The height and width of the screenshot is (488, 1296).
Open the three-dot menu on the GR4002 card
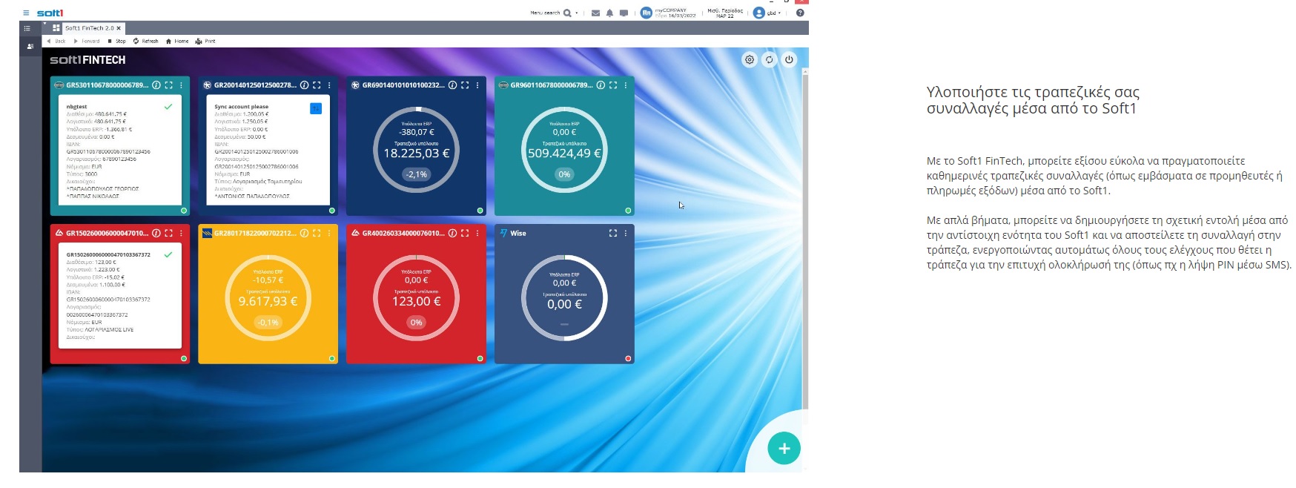(x=477, y=233)
